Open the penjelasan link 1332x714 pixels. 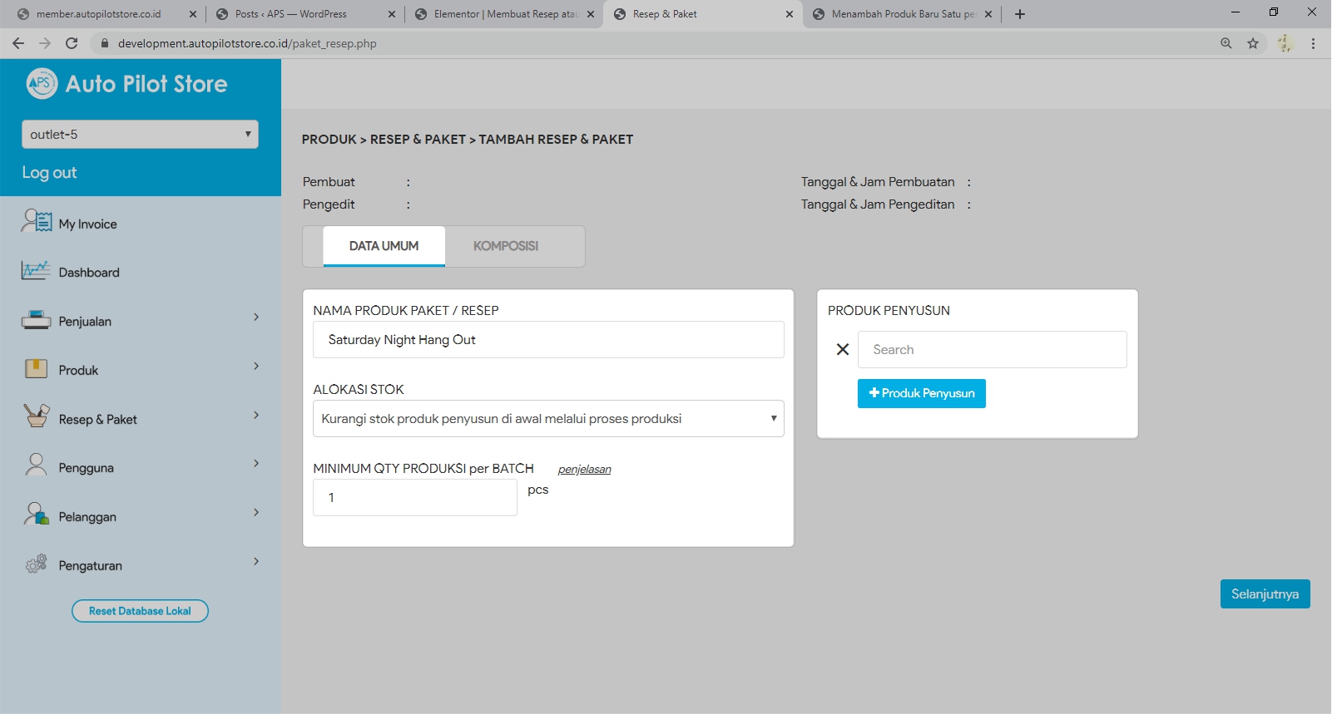[x=584, y=470]
